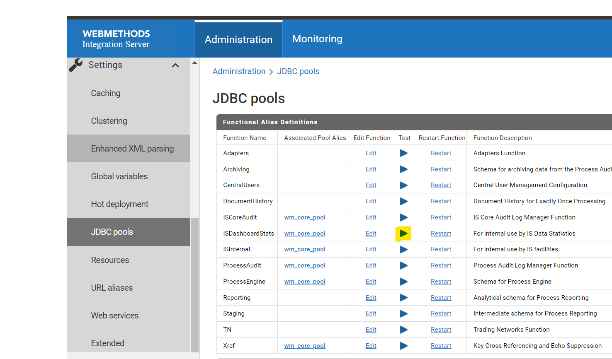Restart the ISInternal function
This screenshot has width=612, height=359.
point(441,249)
